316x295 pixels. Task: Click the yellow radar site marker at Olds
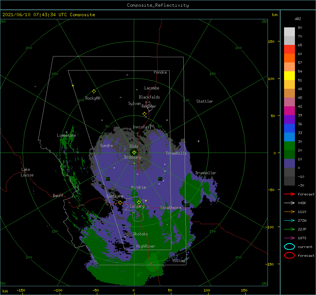click(134, 153)
